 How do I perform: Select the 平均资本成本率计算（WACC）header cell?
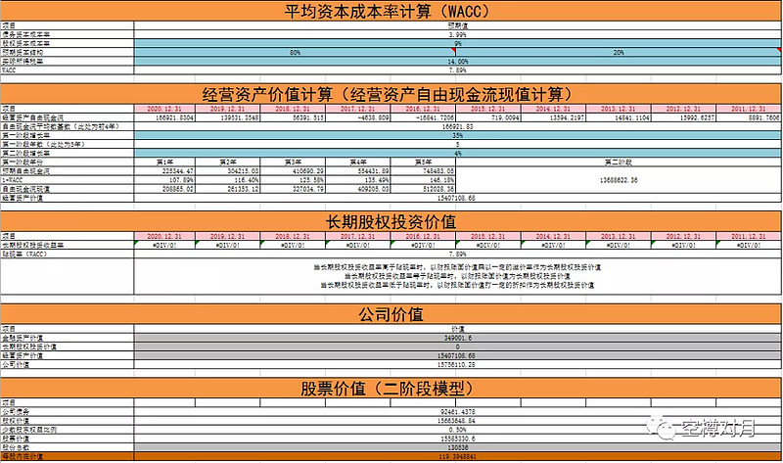click(x=391, y=11)
